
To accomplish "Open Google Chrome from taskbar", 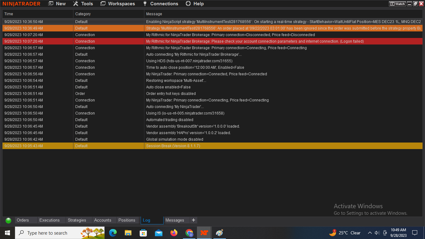I will pyautogui.click(x=189, y=233).
